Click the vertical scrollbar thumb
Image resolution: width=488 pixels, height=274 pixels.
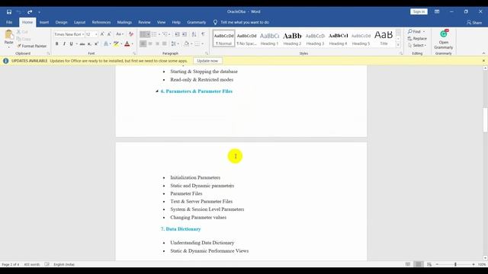(x=485, y=120)
